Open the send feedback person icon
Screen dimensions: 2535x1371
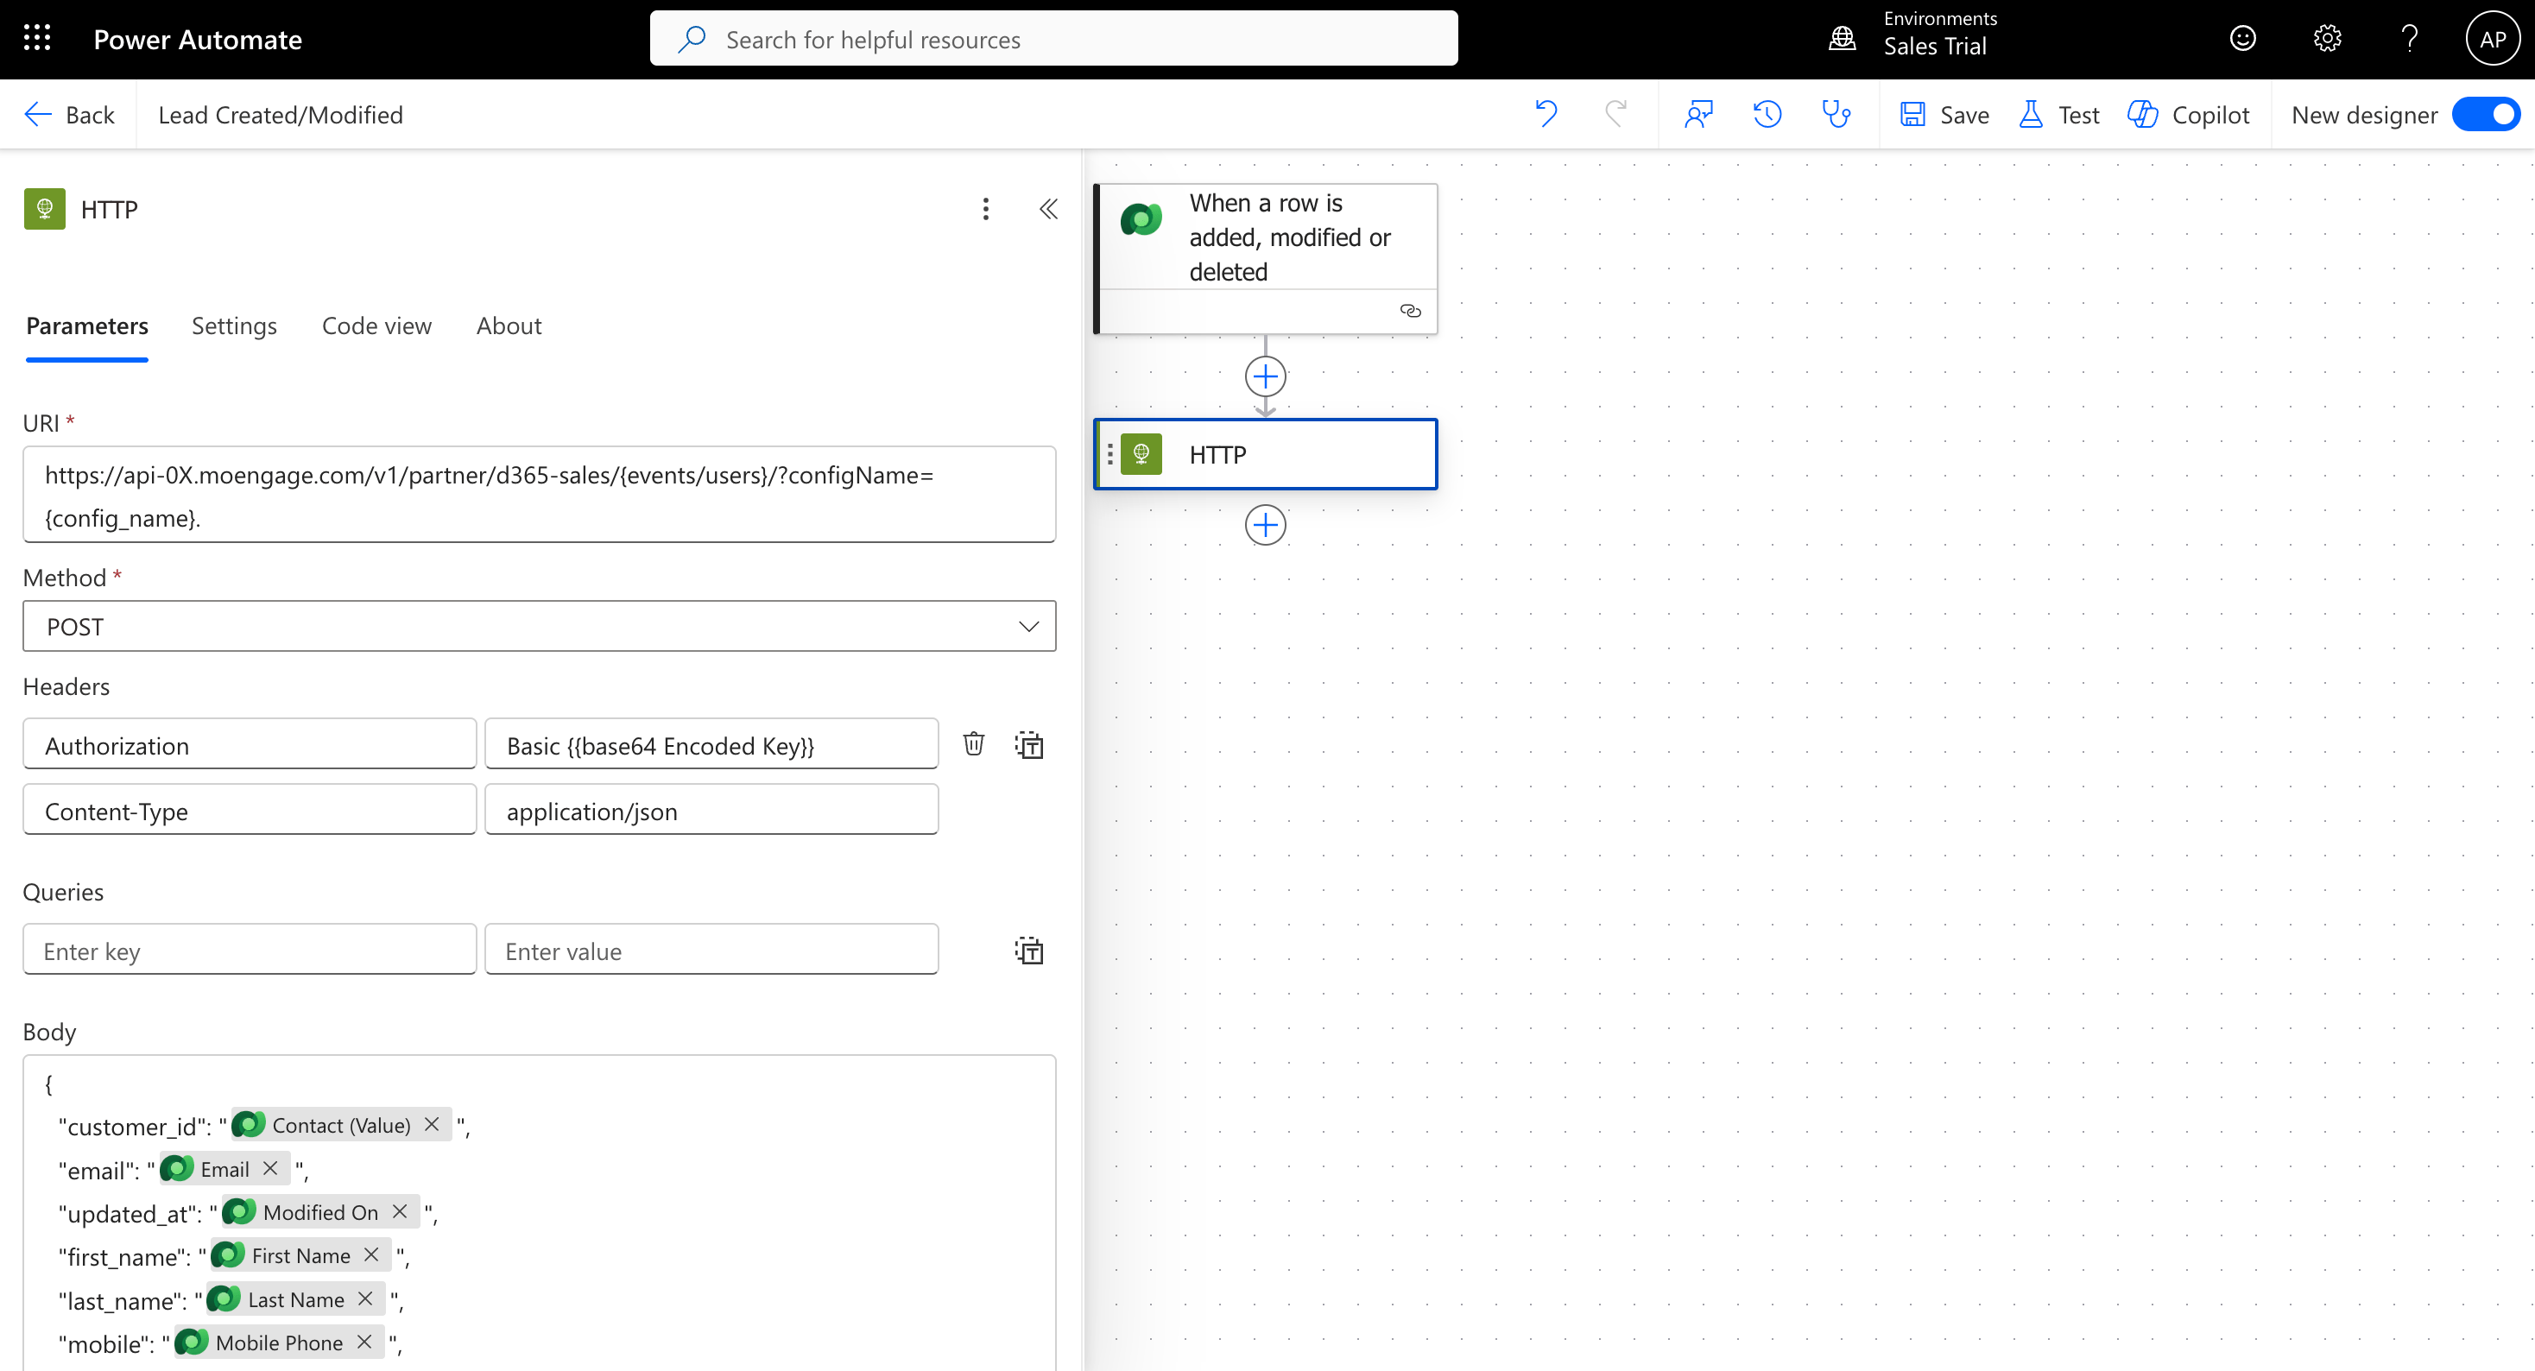point(1698,114)
